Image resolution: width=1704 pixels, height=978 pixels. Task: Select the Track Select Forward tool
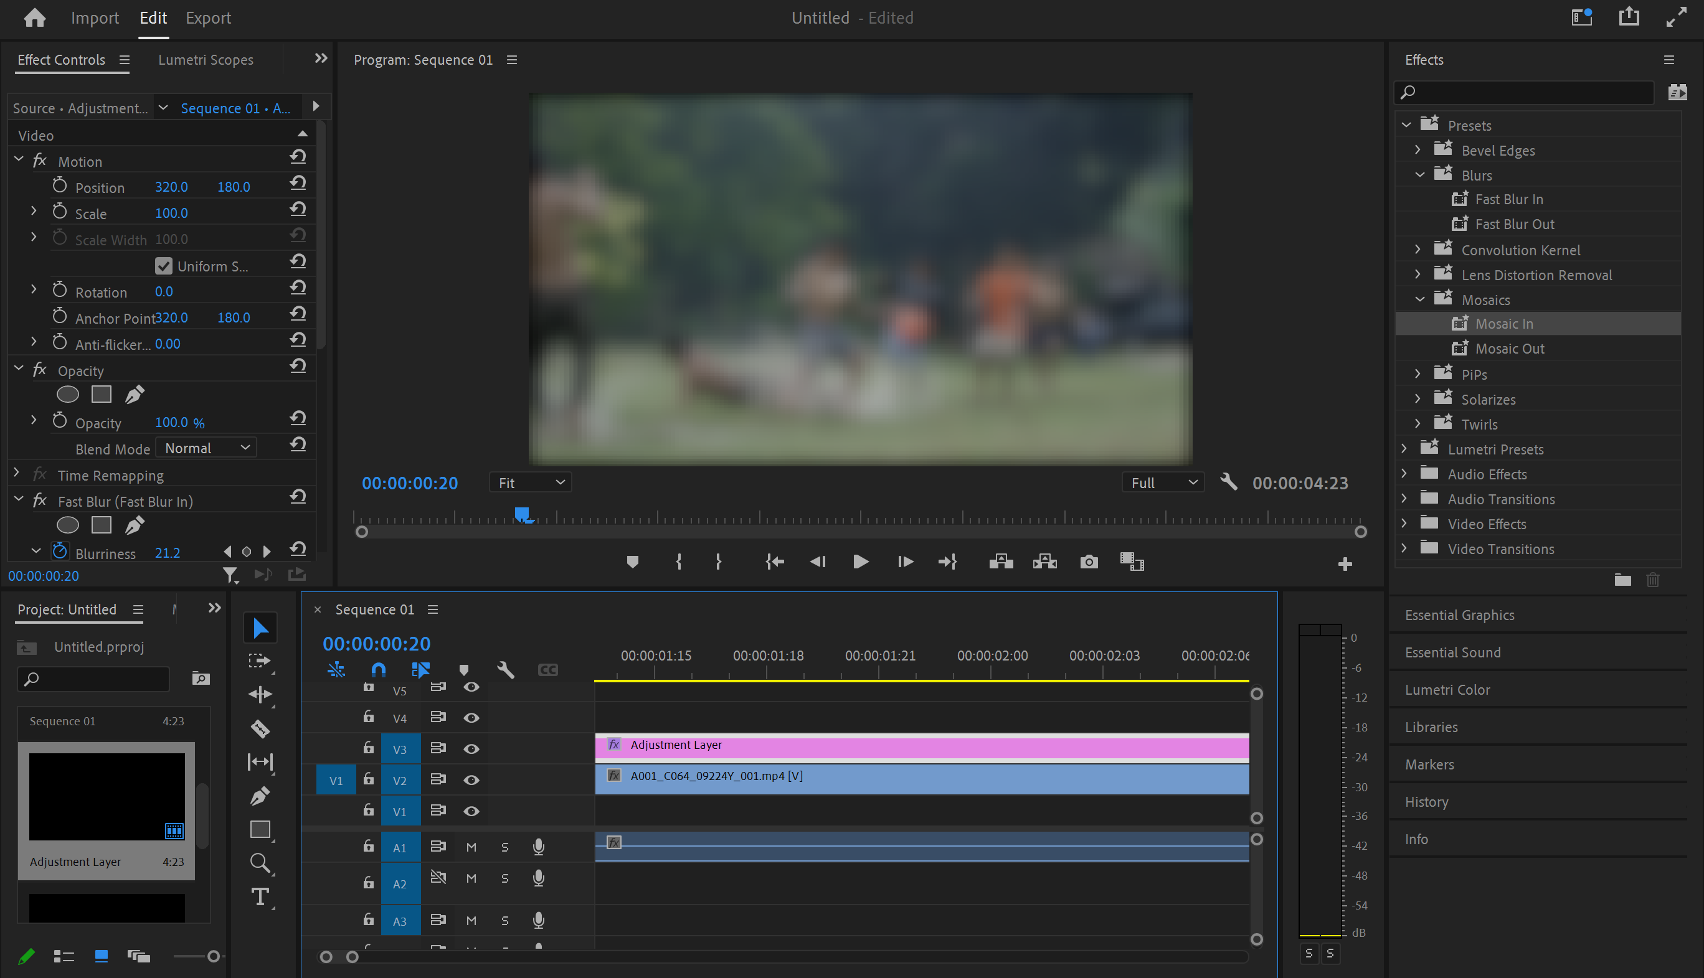259,661
